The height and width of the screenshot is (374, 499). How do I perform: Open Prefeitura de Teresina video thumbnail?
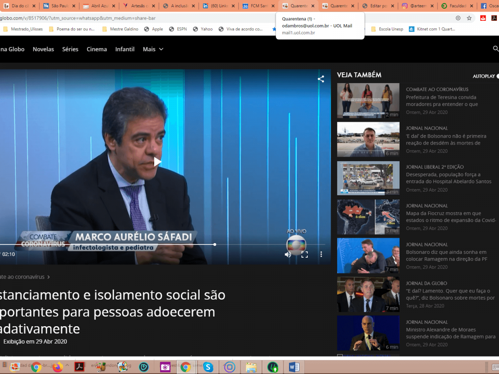tap(368, 101)
